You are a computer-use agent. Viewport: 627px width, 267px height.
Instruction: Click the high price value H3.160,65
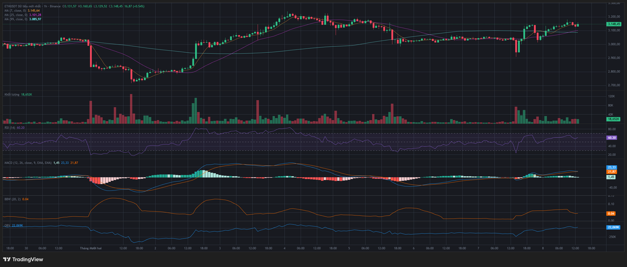pyautogui.click(x=85, y=6)
